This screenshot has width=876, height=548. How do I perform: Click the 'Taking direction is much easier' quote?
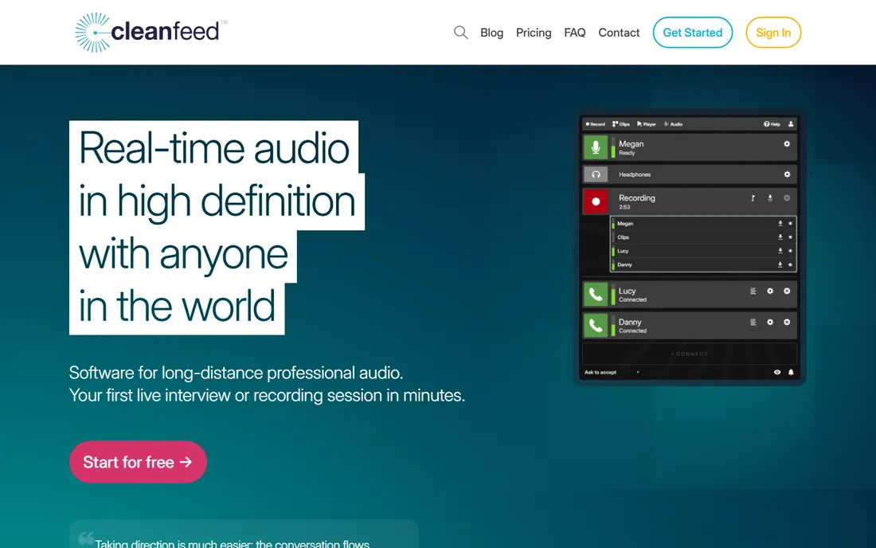(232, 543)
